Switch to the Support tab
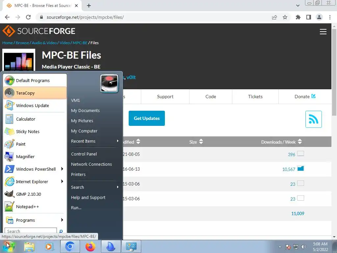This screenshot has height=253, width=337. (x=165, y=97)
